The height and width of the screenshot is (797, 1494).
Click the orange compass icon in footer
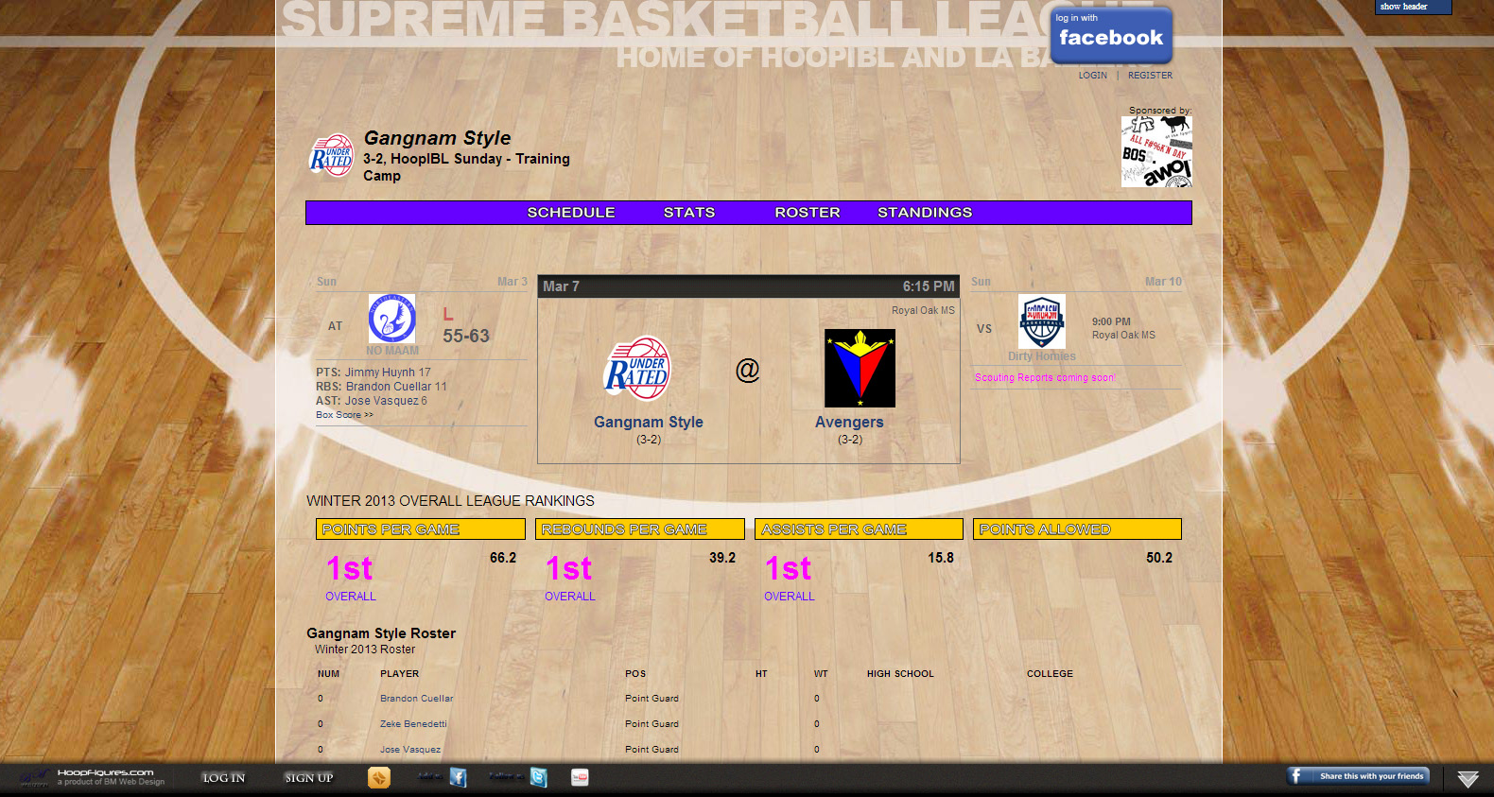point(378,777)
